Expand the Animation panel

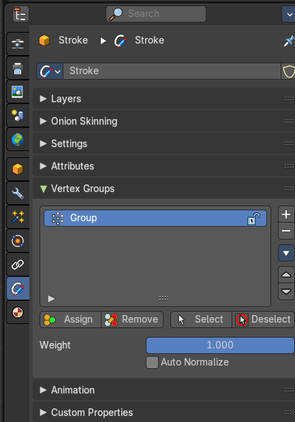43,390
